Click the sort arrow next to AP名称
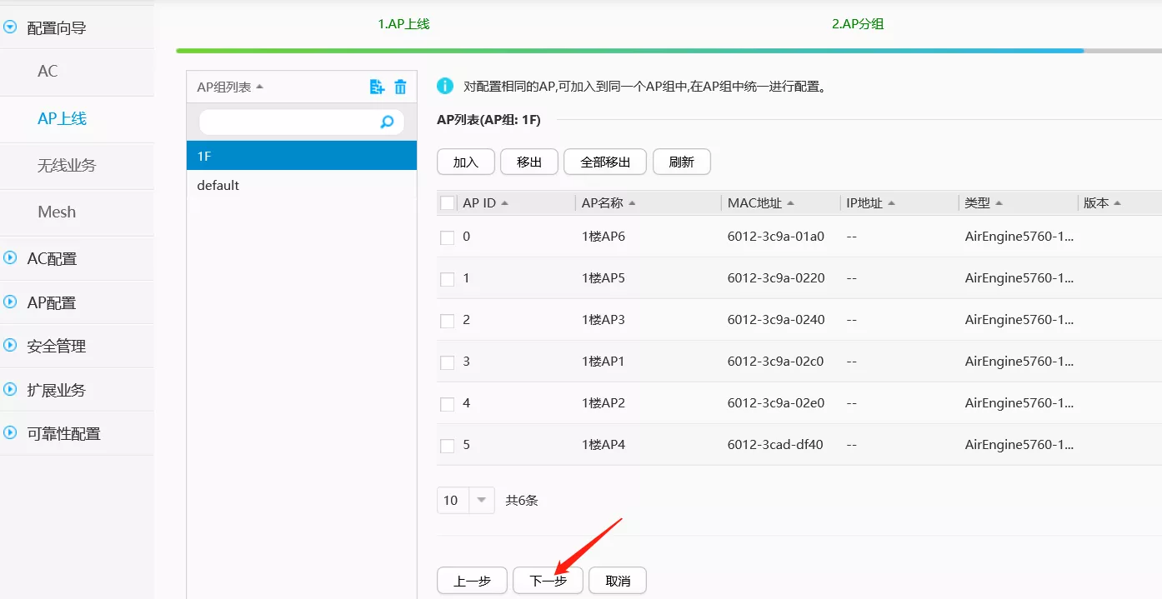Screen dimensions: 1162x599 632,203
